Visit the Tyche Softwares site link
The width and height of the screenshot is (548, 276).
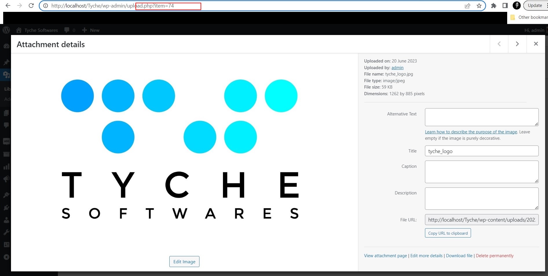point(37,30)
